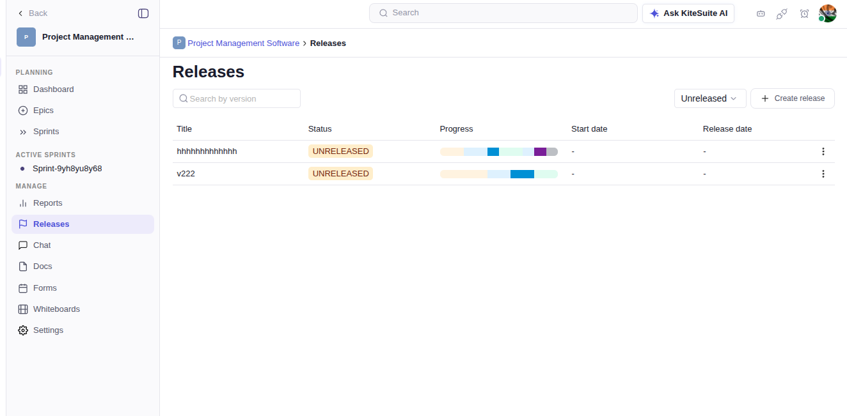Screen dimensions: 847x416
Task: Open the release titled v222
Action: pos(186,174)
